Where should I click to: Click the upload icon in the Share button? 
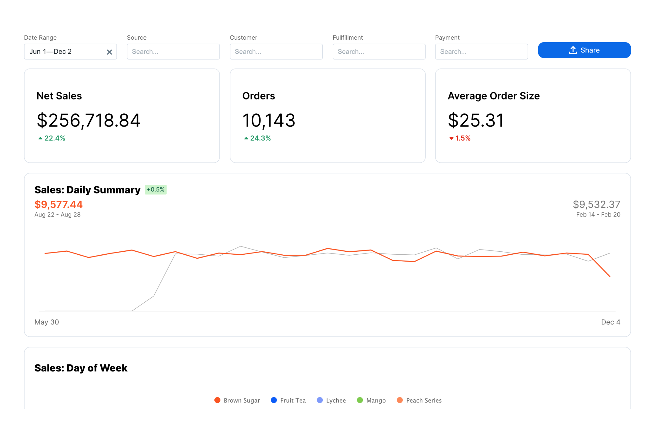(573, 50)
